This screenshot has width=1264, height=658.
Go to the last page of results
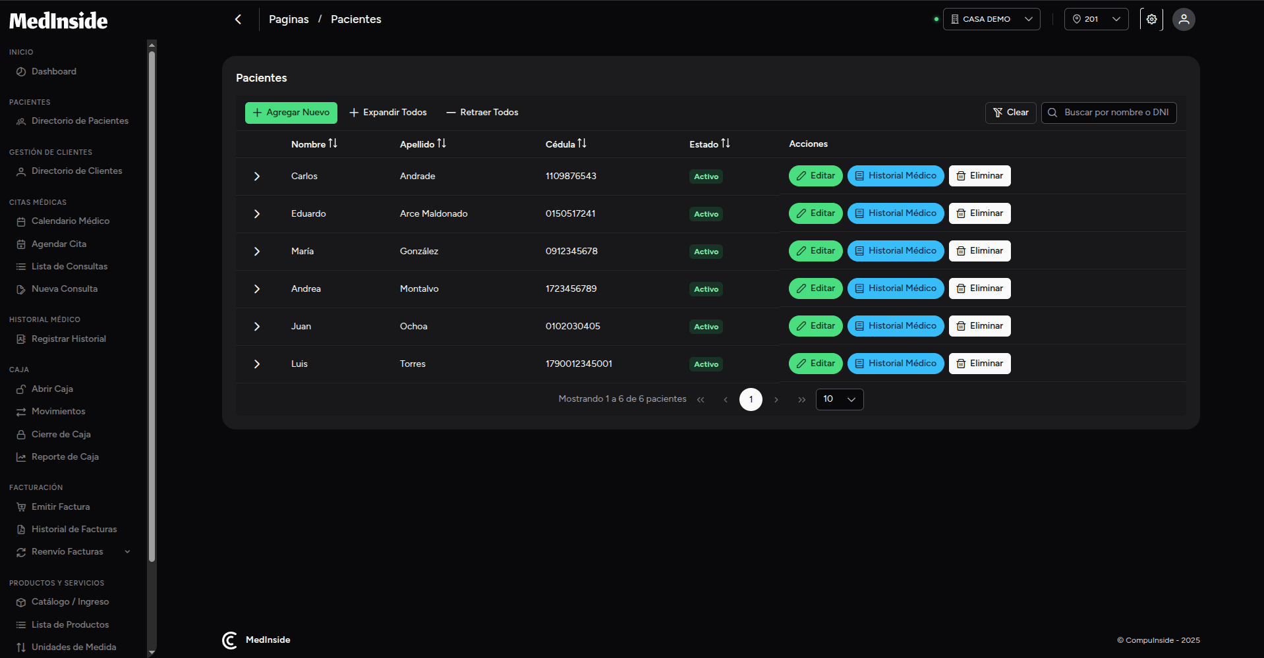[x=801, y=400]
